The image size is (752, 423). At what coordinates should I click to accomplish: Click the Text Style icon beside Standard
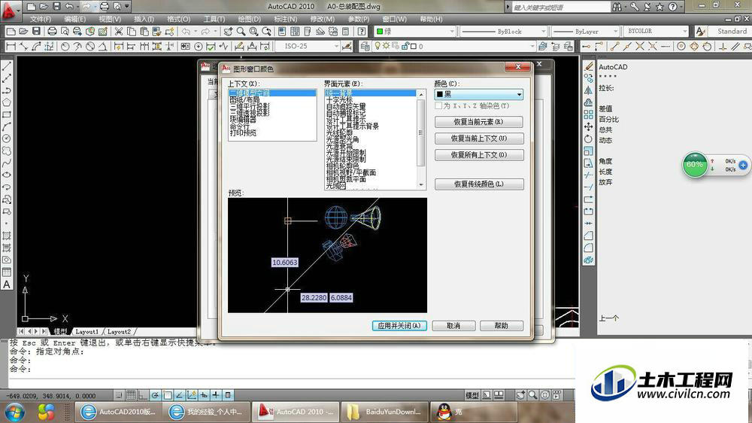pos(700,31)
